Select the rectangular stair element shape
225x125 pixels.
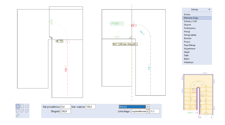pos(18,106)
